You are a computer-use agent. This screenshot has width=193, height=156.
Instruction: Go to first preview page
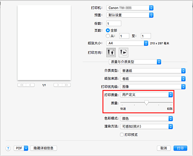22,85
